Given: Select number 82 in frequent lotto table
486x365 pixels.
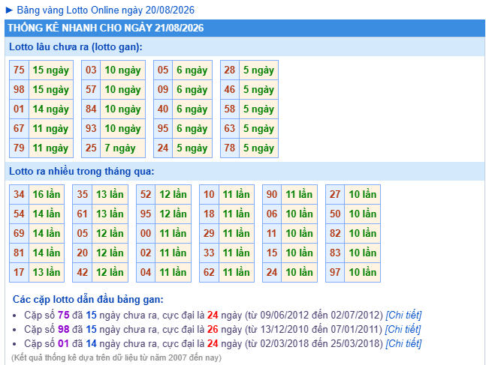Looking at the screenshot, I should pyautogui.click(x=335, y=233).
